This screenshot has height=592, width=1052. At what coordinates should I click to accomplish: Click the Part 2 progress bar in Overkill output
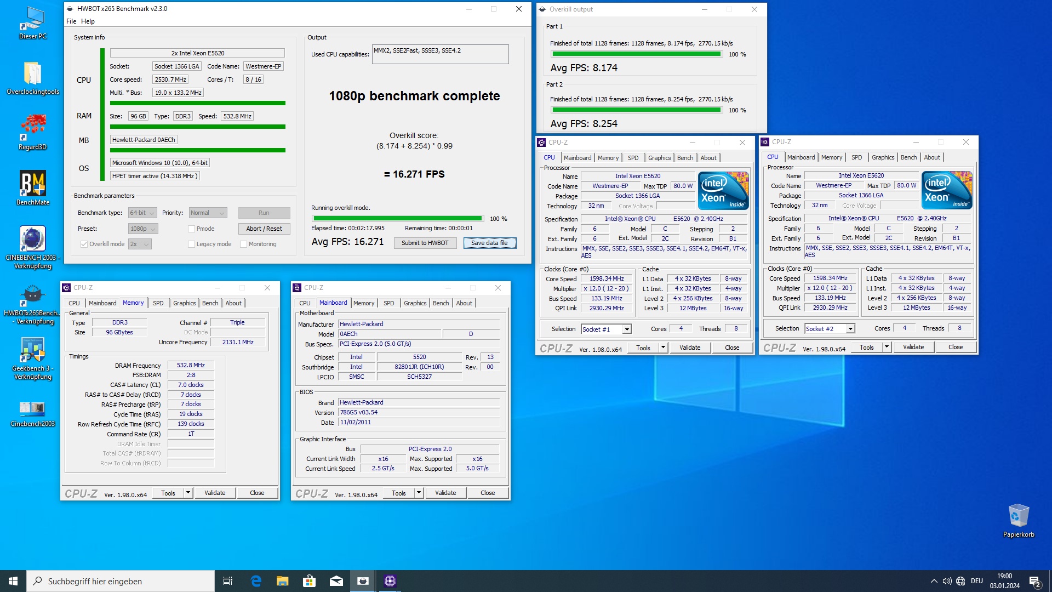[637, 110]
